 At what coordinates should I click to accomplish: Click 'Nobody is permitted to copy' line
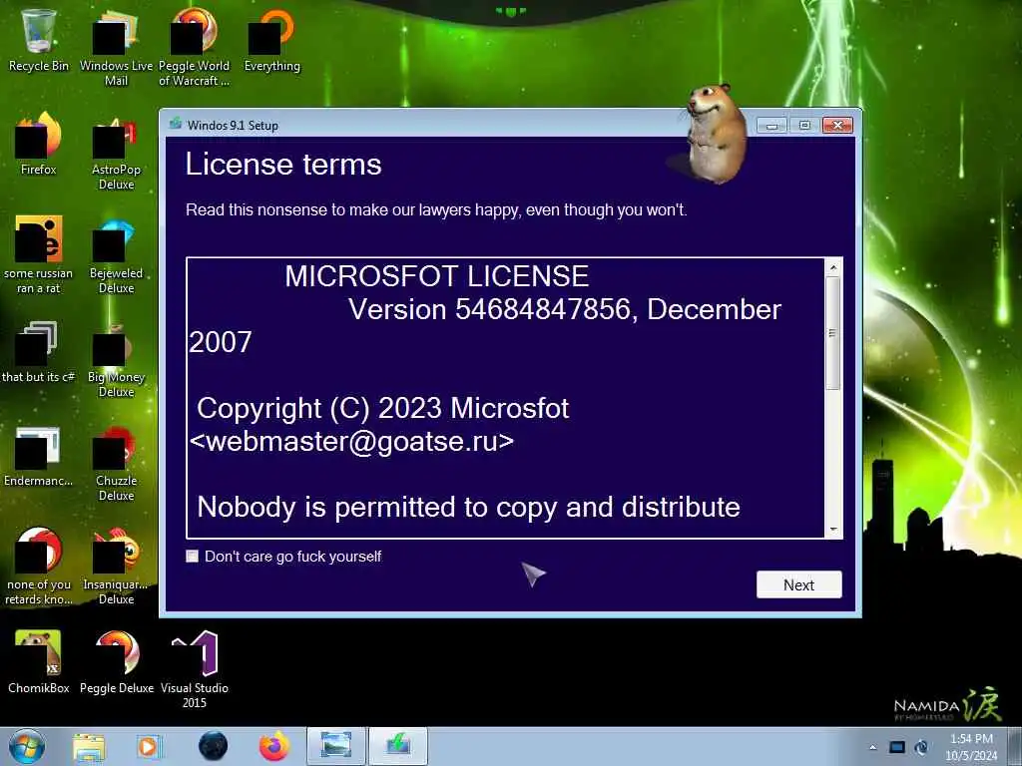[x=468, y=507]
